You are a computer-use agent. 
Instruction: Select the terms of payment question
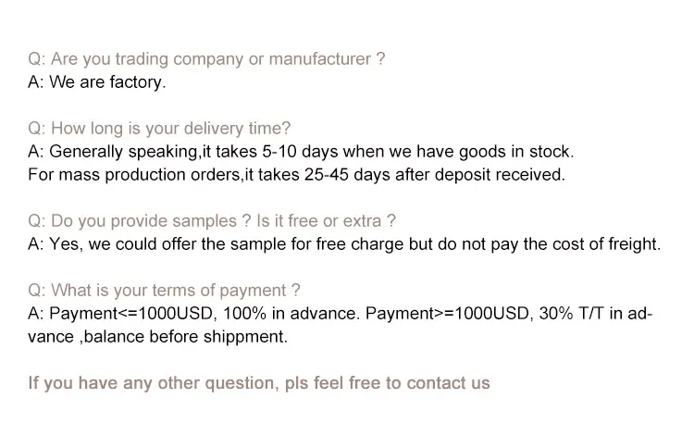pos(165,291)
